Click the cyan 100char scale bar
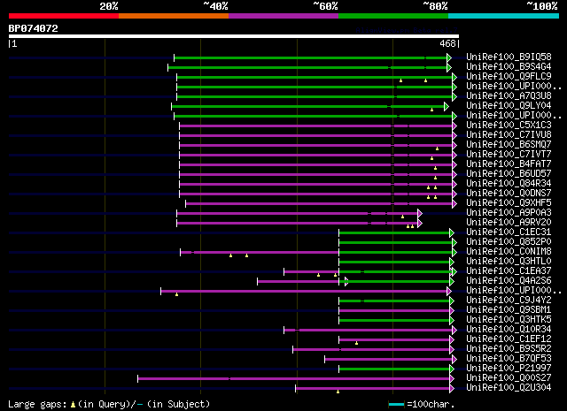The height and width of the screenshot is (411, 567). 396,405
